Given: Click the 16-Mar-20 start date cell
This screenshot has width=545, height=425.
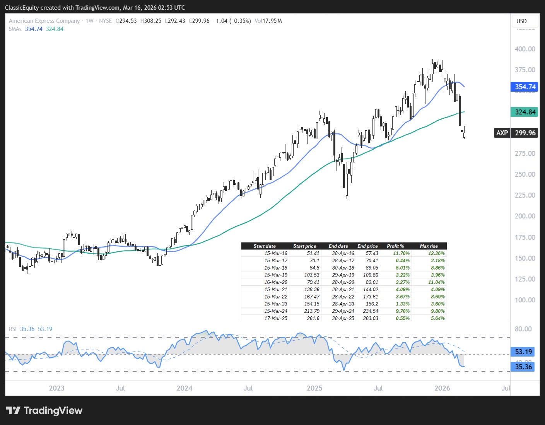Looking at the screenshot, I should (276, 282).
